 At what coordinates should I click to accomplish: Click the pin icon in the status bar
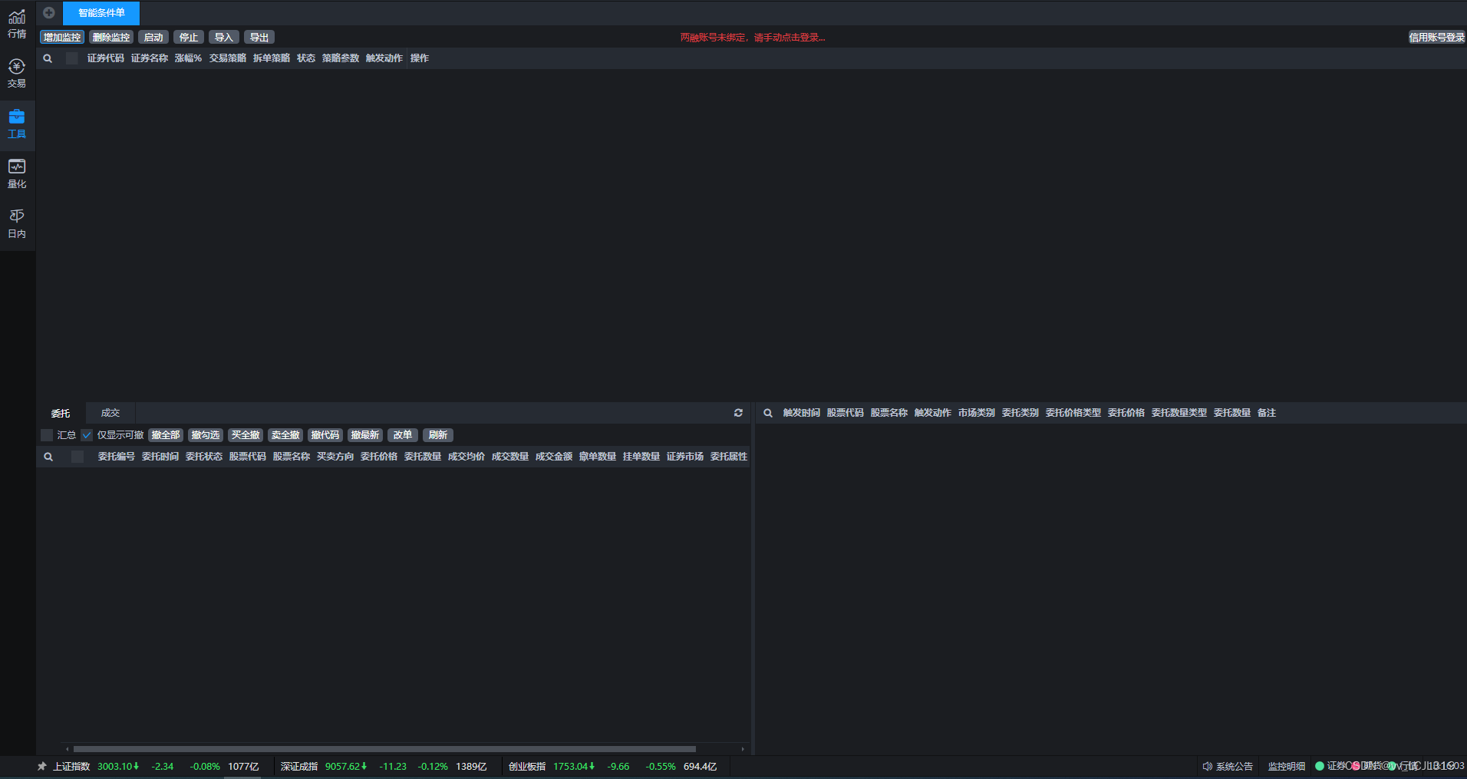(x=42, y=765)
